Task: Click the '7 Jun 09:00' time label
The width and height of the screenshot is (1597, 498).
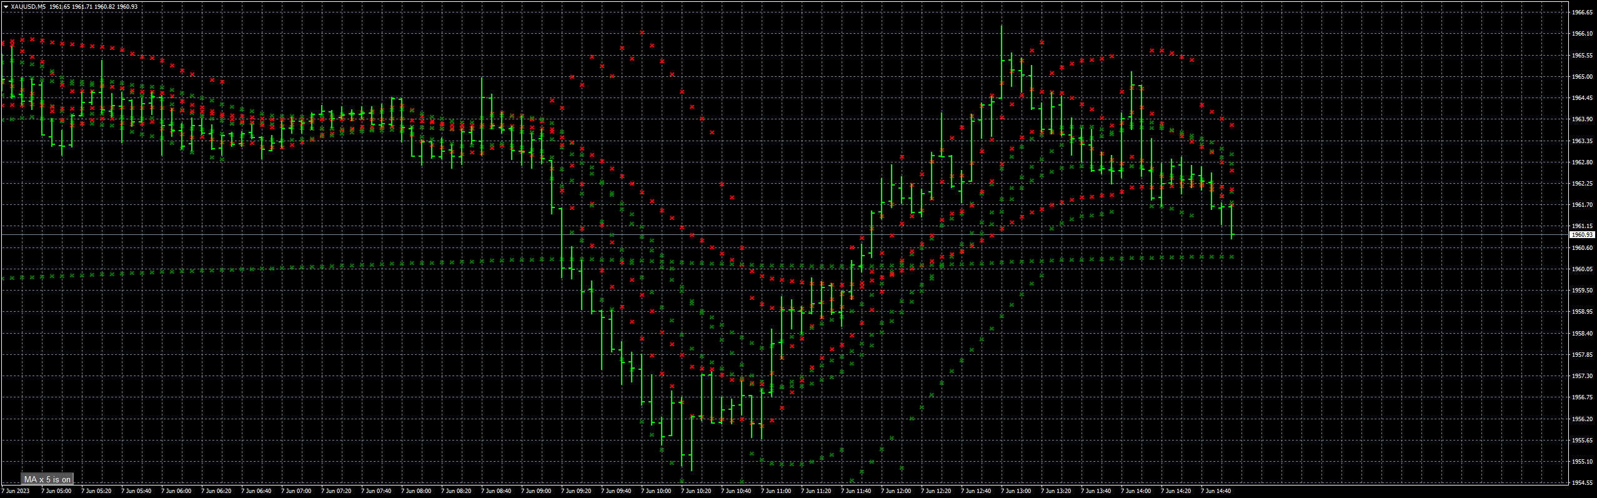Action: coord(536,491)
